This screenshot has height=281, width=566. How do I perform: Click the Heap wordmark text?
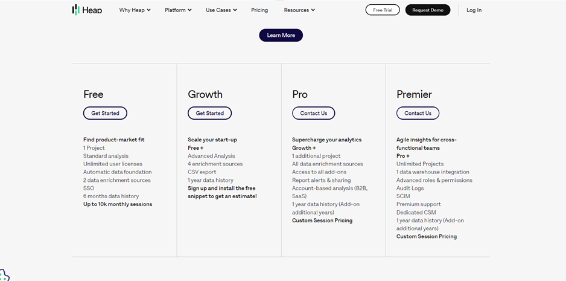92,10
